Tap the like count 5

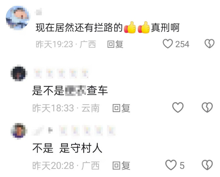click(x=182, y=166)
